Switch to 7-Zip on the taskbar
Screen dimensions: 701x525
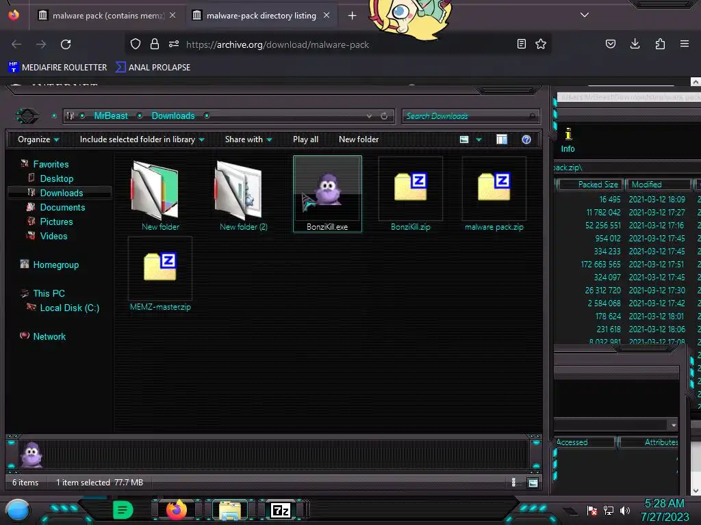point(281,510)
